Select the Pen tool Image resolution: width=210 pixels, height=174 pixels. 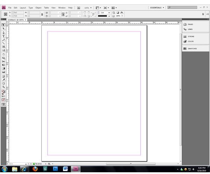3,33
